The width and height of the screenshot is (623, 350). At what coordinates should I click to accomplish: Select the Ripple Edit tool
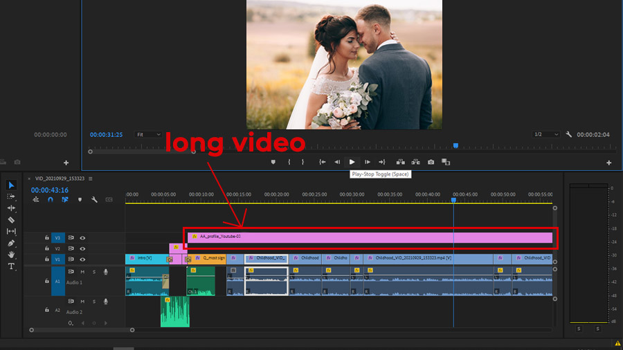click(11, 208)
